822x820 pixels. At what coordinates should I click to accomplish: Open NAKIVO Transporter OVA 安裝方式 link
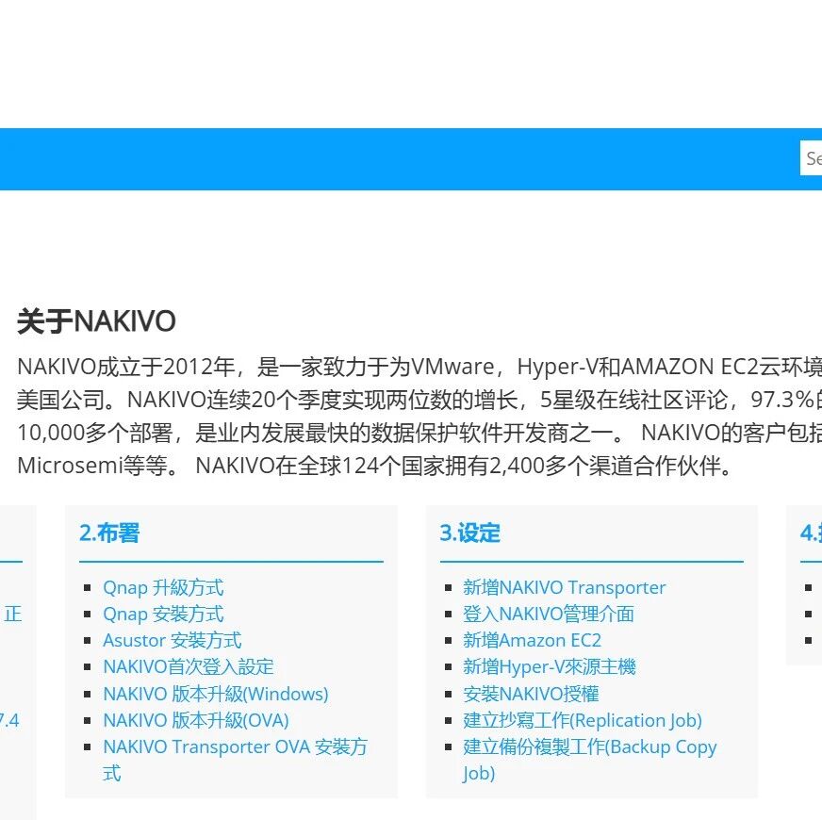pos(236,760)
